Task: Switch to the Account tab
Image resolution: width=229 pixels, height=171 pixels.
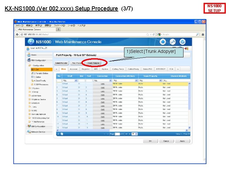Action: tap(73, 69)
